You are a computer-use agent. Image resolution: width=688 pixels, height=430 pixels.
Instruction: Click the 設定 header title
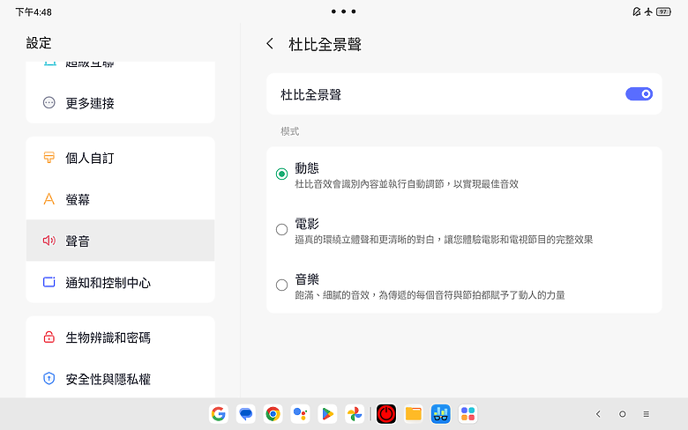[39, 43]
